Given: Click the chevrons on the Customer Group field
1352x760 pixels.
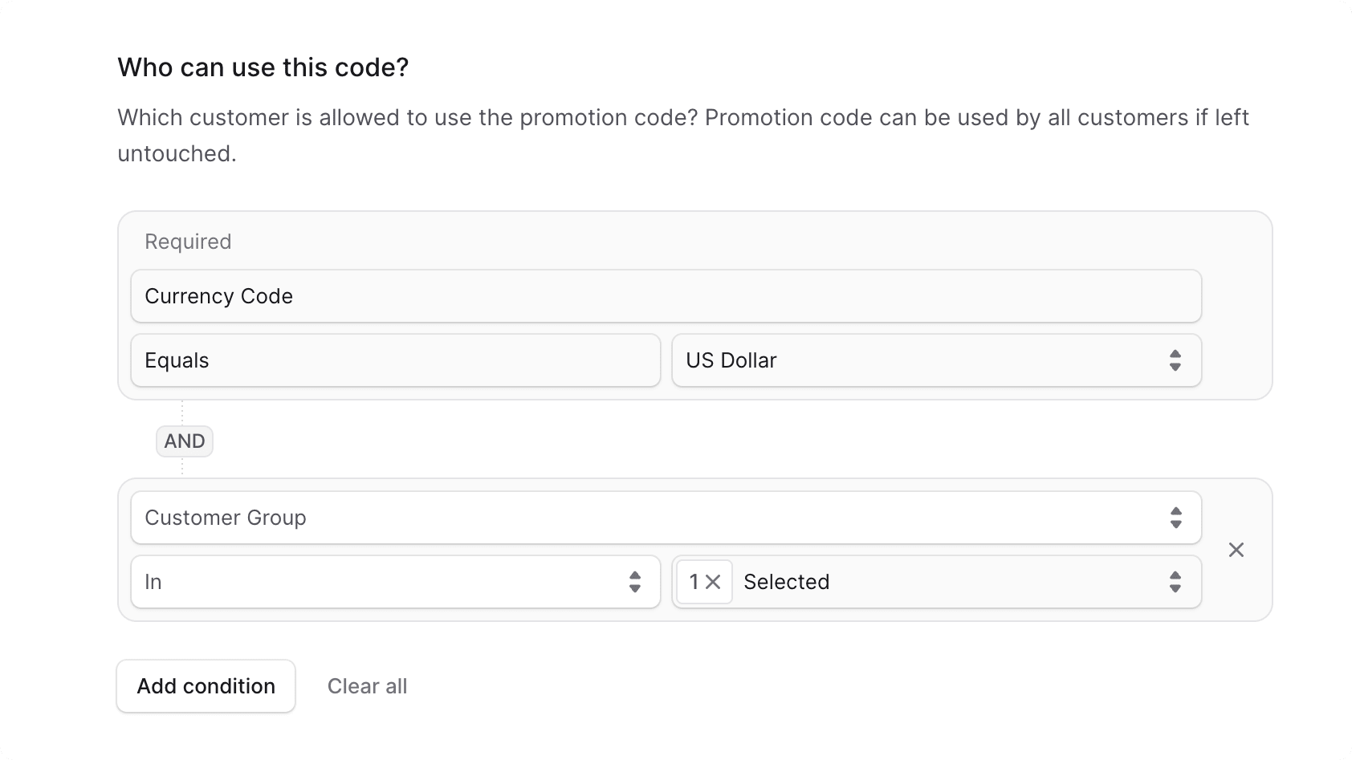Looking at the screenshot, I should pos(1175,518).
